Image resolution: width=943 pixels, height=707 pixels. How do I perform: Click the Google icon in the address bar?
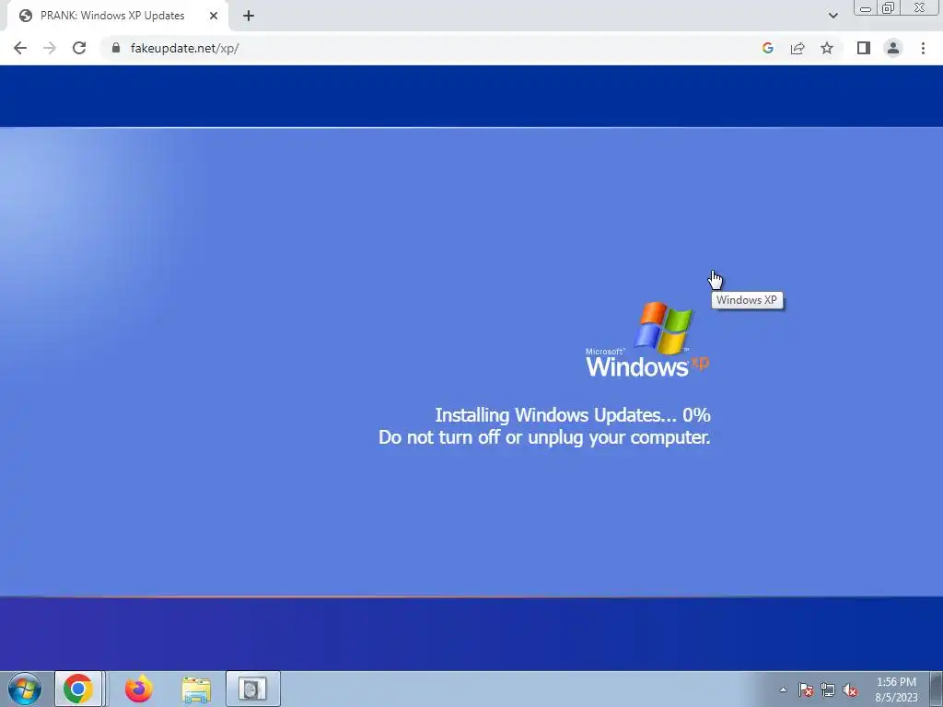(767, 48)
